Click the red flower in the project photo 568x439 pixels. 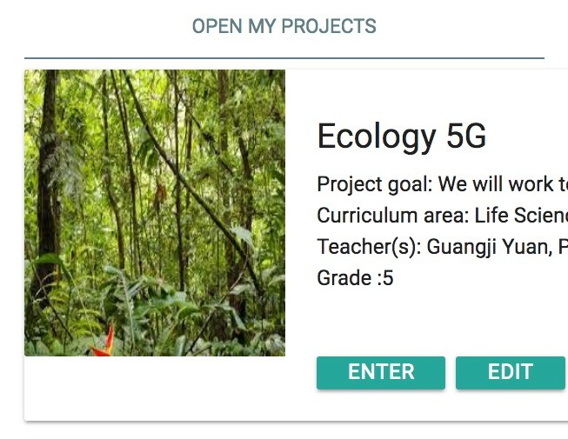104,343
